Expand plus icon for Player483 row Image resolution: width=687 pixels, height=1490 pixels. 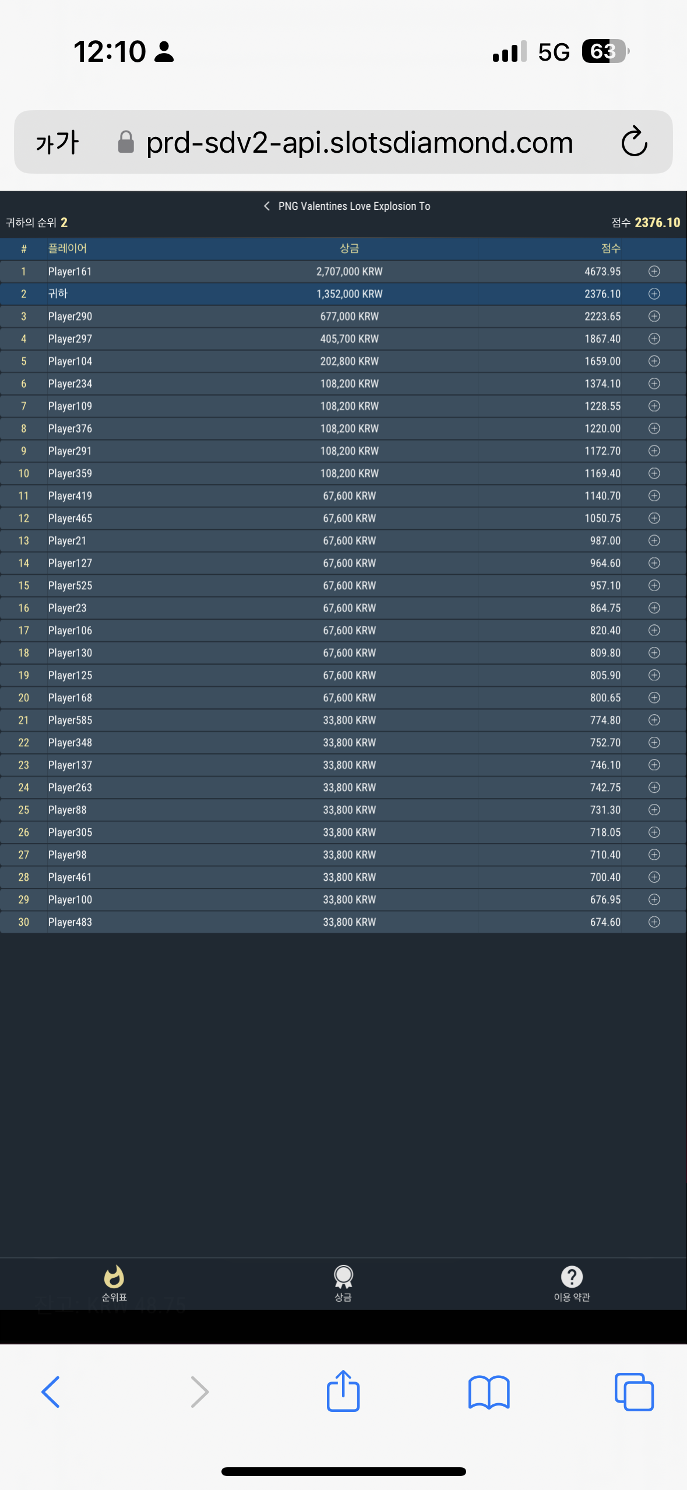[x=654, y=922]
